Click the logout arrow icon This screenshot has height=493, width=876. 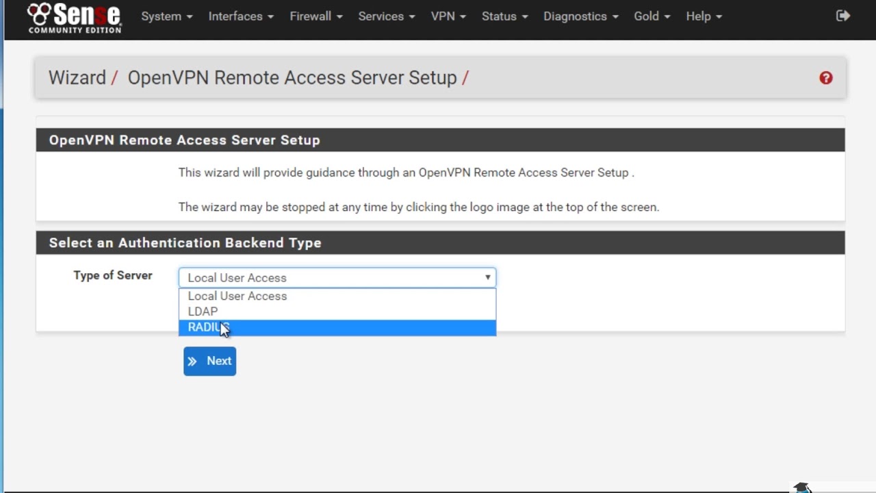point(843,16)
